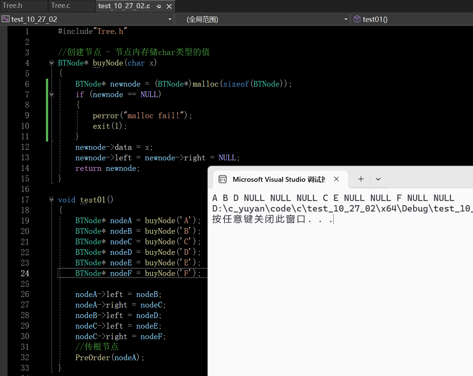Click the nodeB = buyNode('B') line
Viewport: 473px width, 376px height.
[138, 231]
